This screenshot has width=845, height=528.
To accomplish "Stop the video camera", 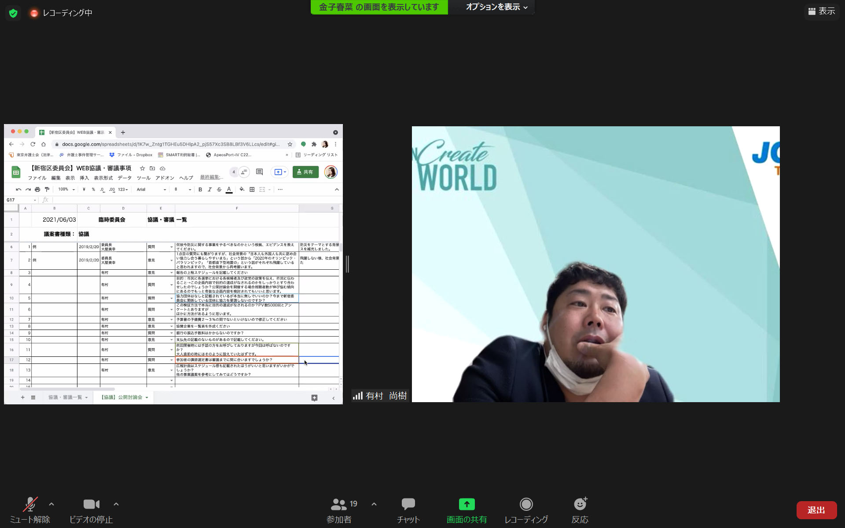I will (91, 510).
